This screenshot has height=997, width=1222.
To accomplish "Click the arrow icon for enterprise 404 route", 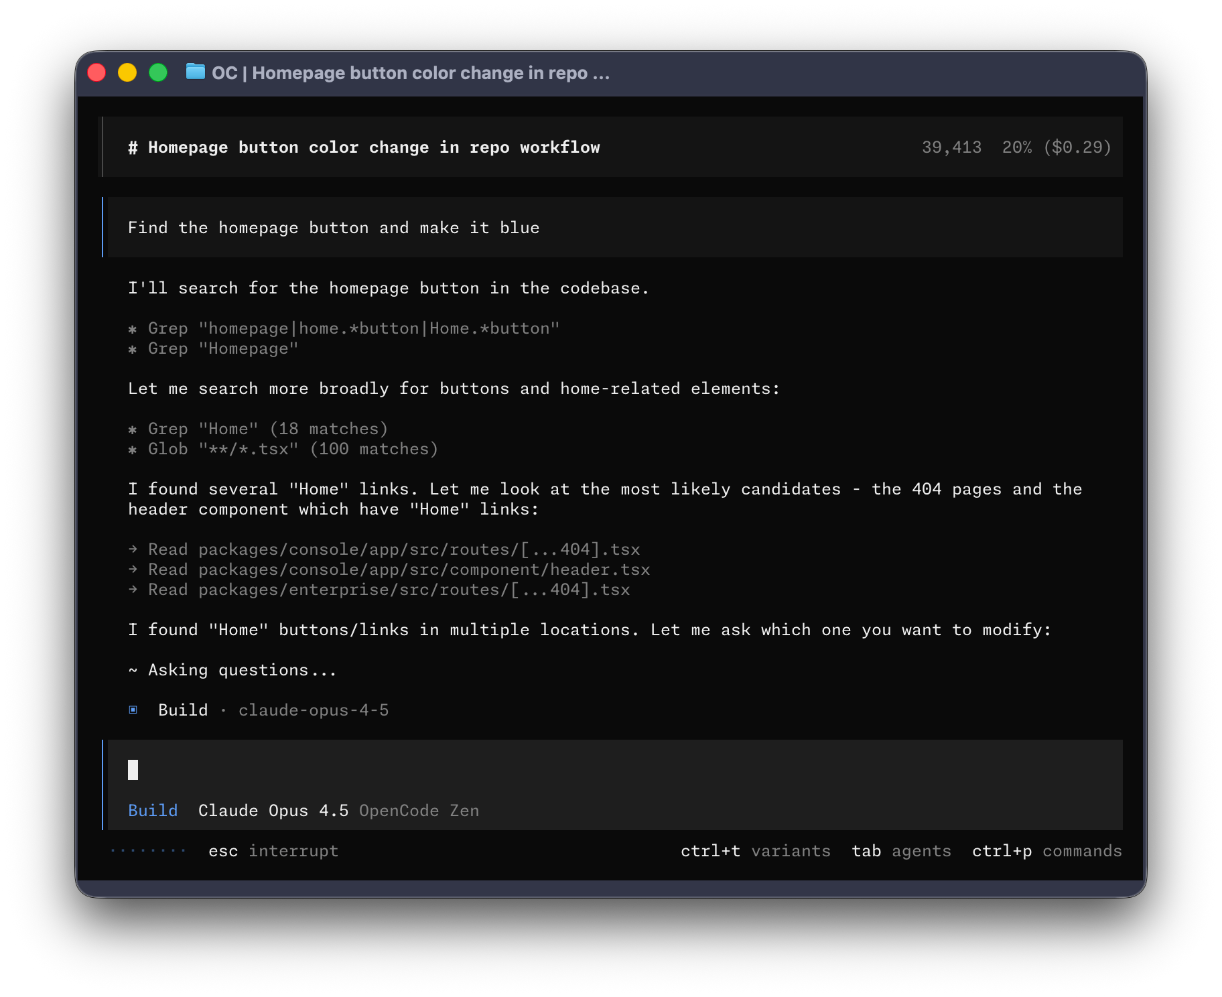I will pyautogui.click(x=132, y=589).
